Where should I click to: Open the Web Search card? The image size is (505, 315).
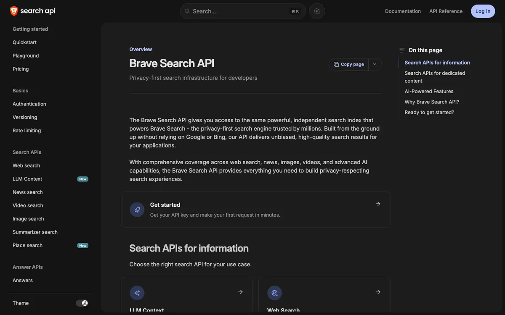[324, 295]
